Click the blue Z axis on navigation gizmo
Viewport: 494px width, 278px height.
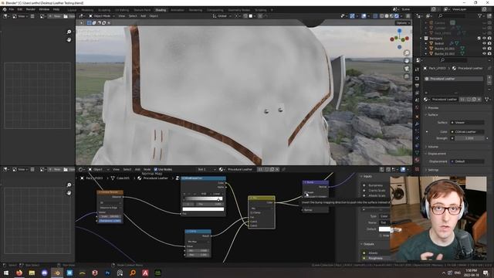click(400, 31)
